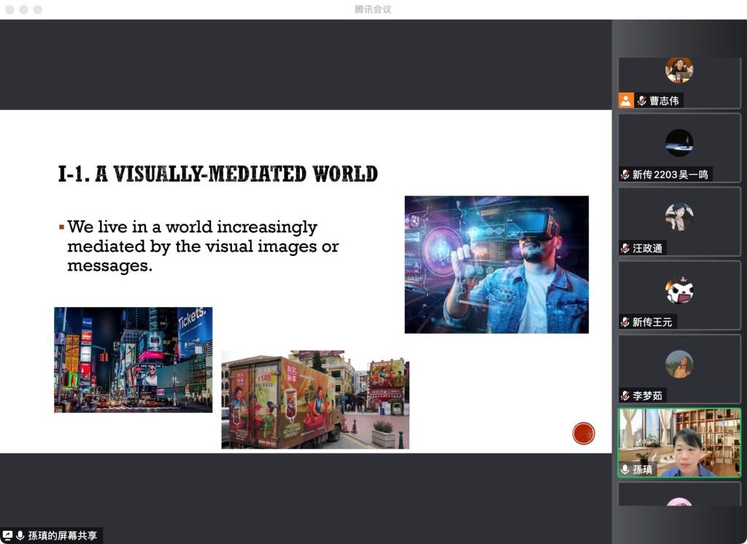This screenshot has height=544, width=747.
Task: Select 曹志伟's avatar in participant strip
Action: tap(678, 69)
